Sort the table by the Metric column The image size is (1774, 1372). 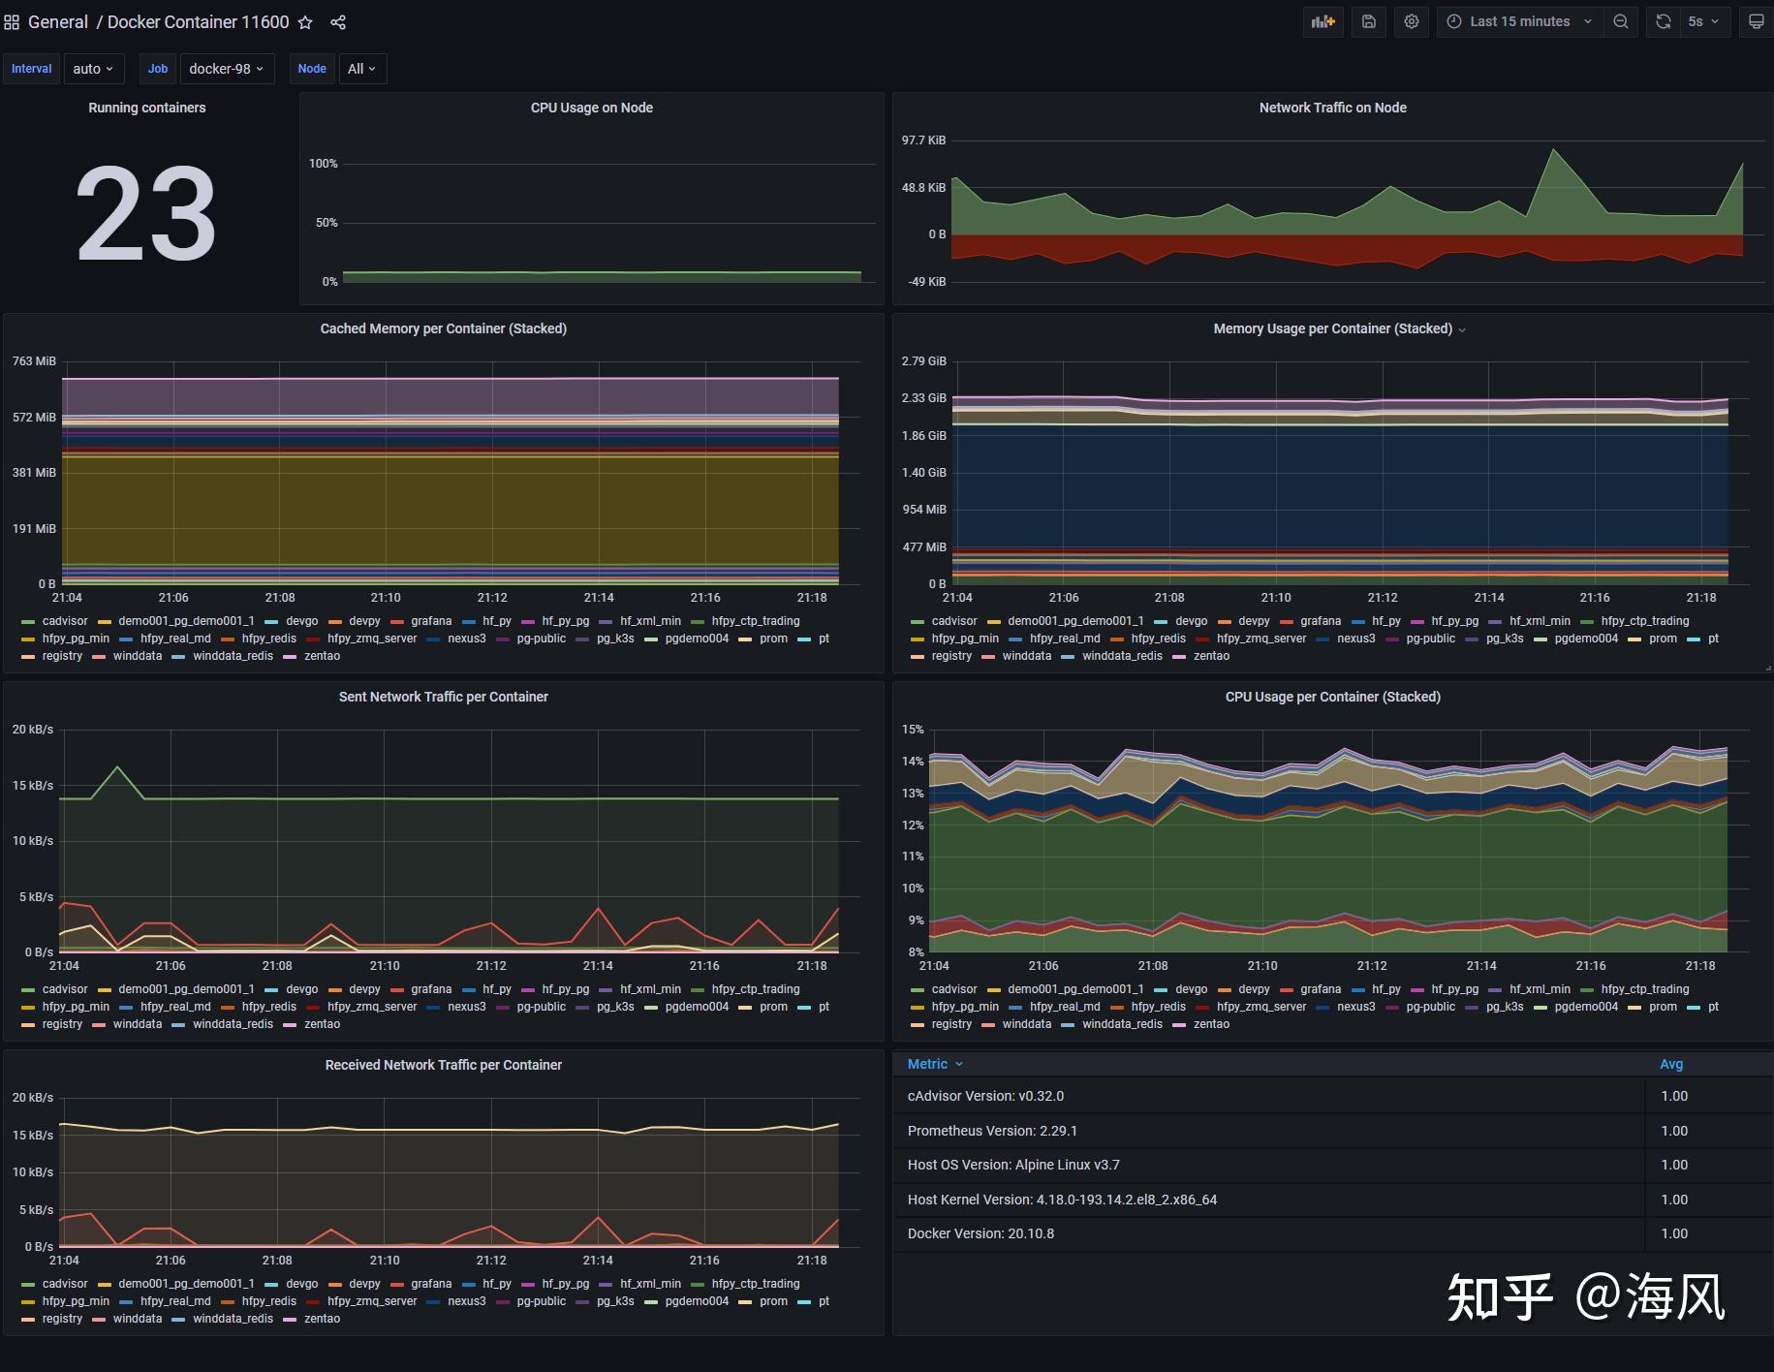coord(933,1063)
